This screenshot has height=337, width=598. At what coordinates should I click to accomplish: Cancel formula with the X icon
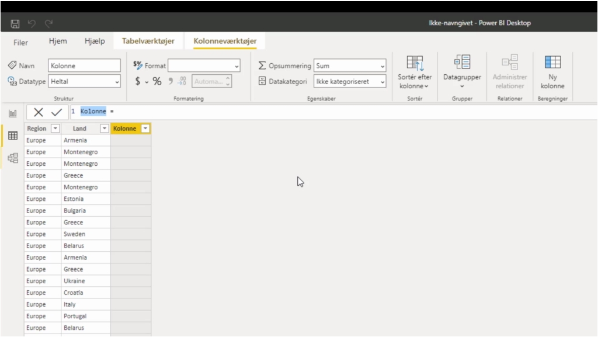(38, 112)
